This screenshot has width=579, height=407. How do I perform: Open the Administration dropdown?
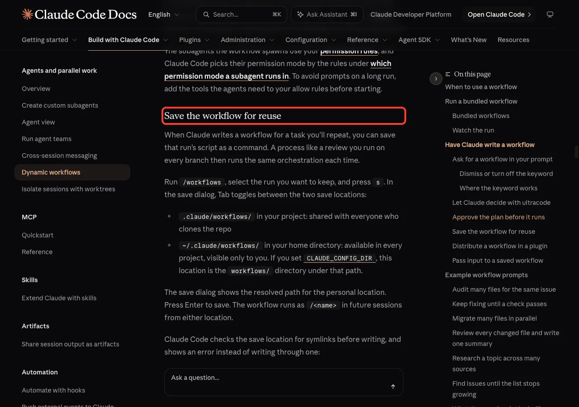(x=247, y=40)
